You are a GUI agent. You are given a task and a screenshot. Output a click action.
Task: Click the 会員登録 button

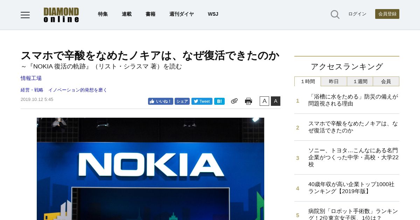(x=387, y=14)
